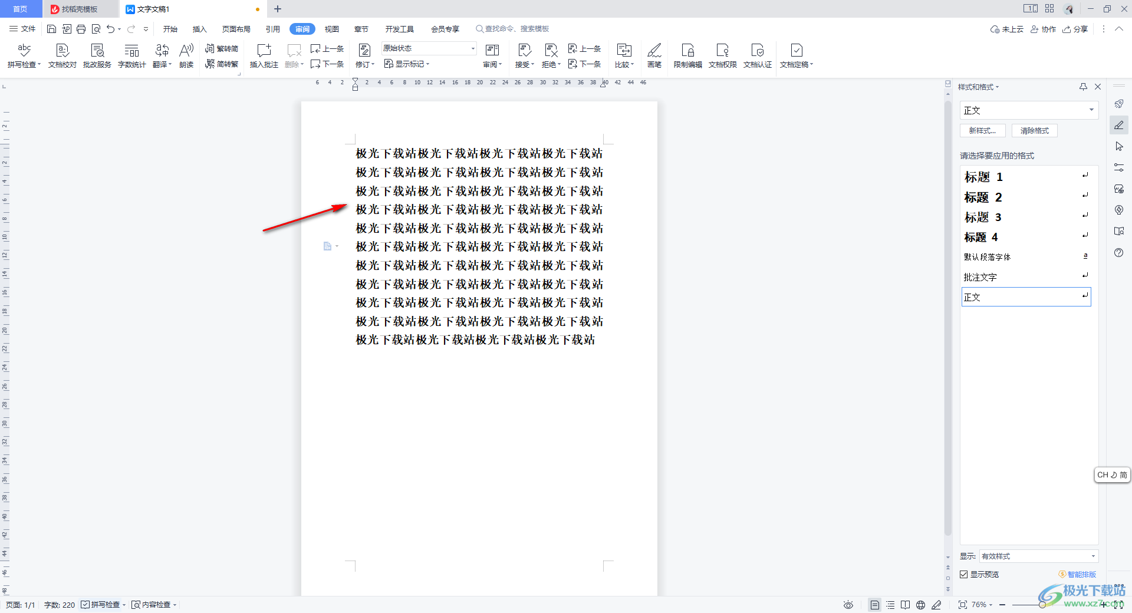The width and height of the screenshot is (1132, 613).
Task: Switch to web layout view
Action: [x=921, y=605]
